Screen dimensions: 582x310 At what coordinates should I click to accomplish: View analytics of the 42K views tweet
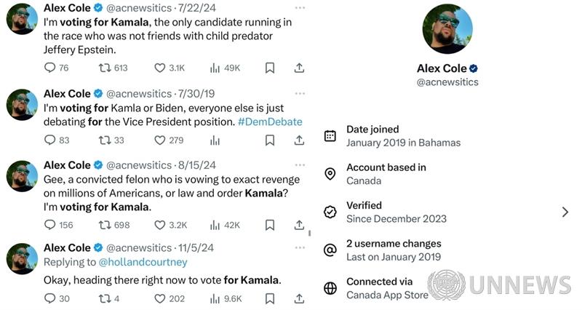click(x=215, y=225)
